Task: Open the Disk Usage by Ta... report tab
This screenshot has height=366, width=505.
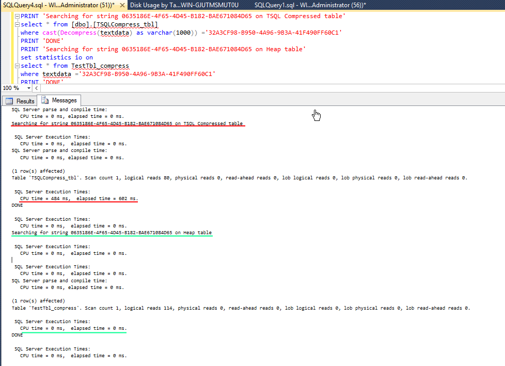Action: point(184,5)
